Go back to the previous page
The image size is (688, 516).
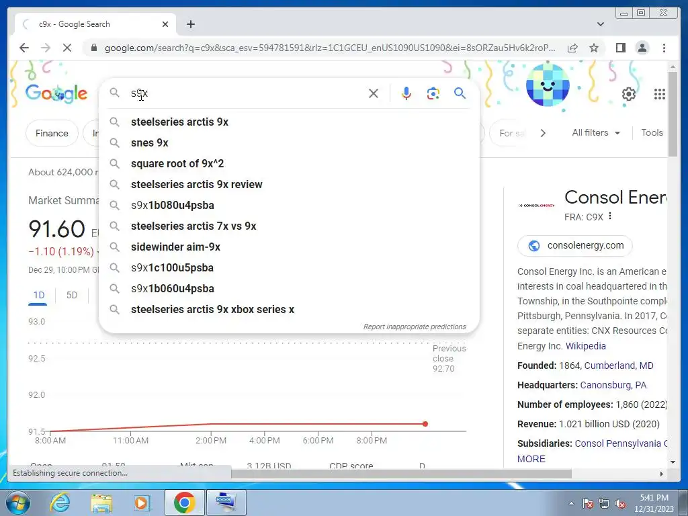[x=24, y=48]
